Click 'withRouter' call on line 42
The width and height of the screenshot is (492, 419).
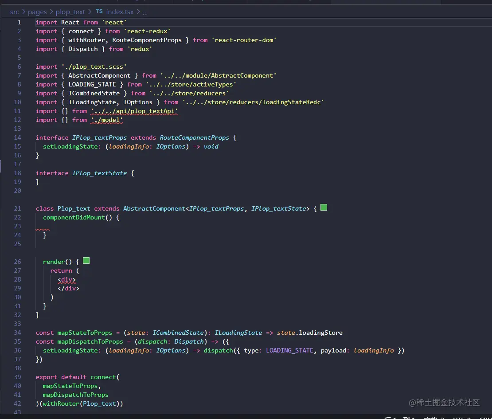(x=61, y=403)
